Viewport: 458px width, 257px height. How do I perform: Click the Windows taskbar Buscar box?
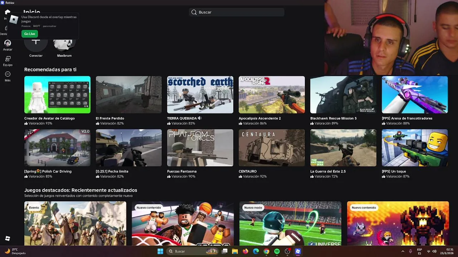193,251
